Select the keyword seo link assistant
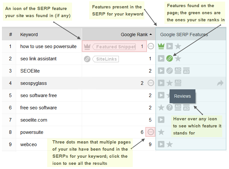Screen dimensions: 229x169 (x=38, y=59)
